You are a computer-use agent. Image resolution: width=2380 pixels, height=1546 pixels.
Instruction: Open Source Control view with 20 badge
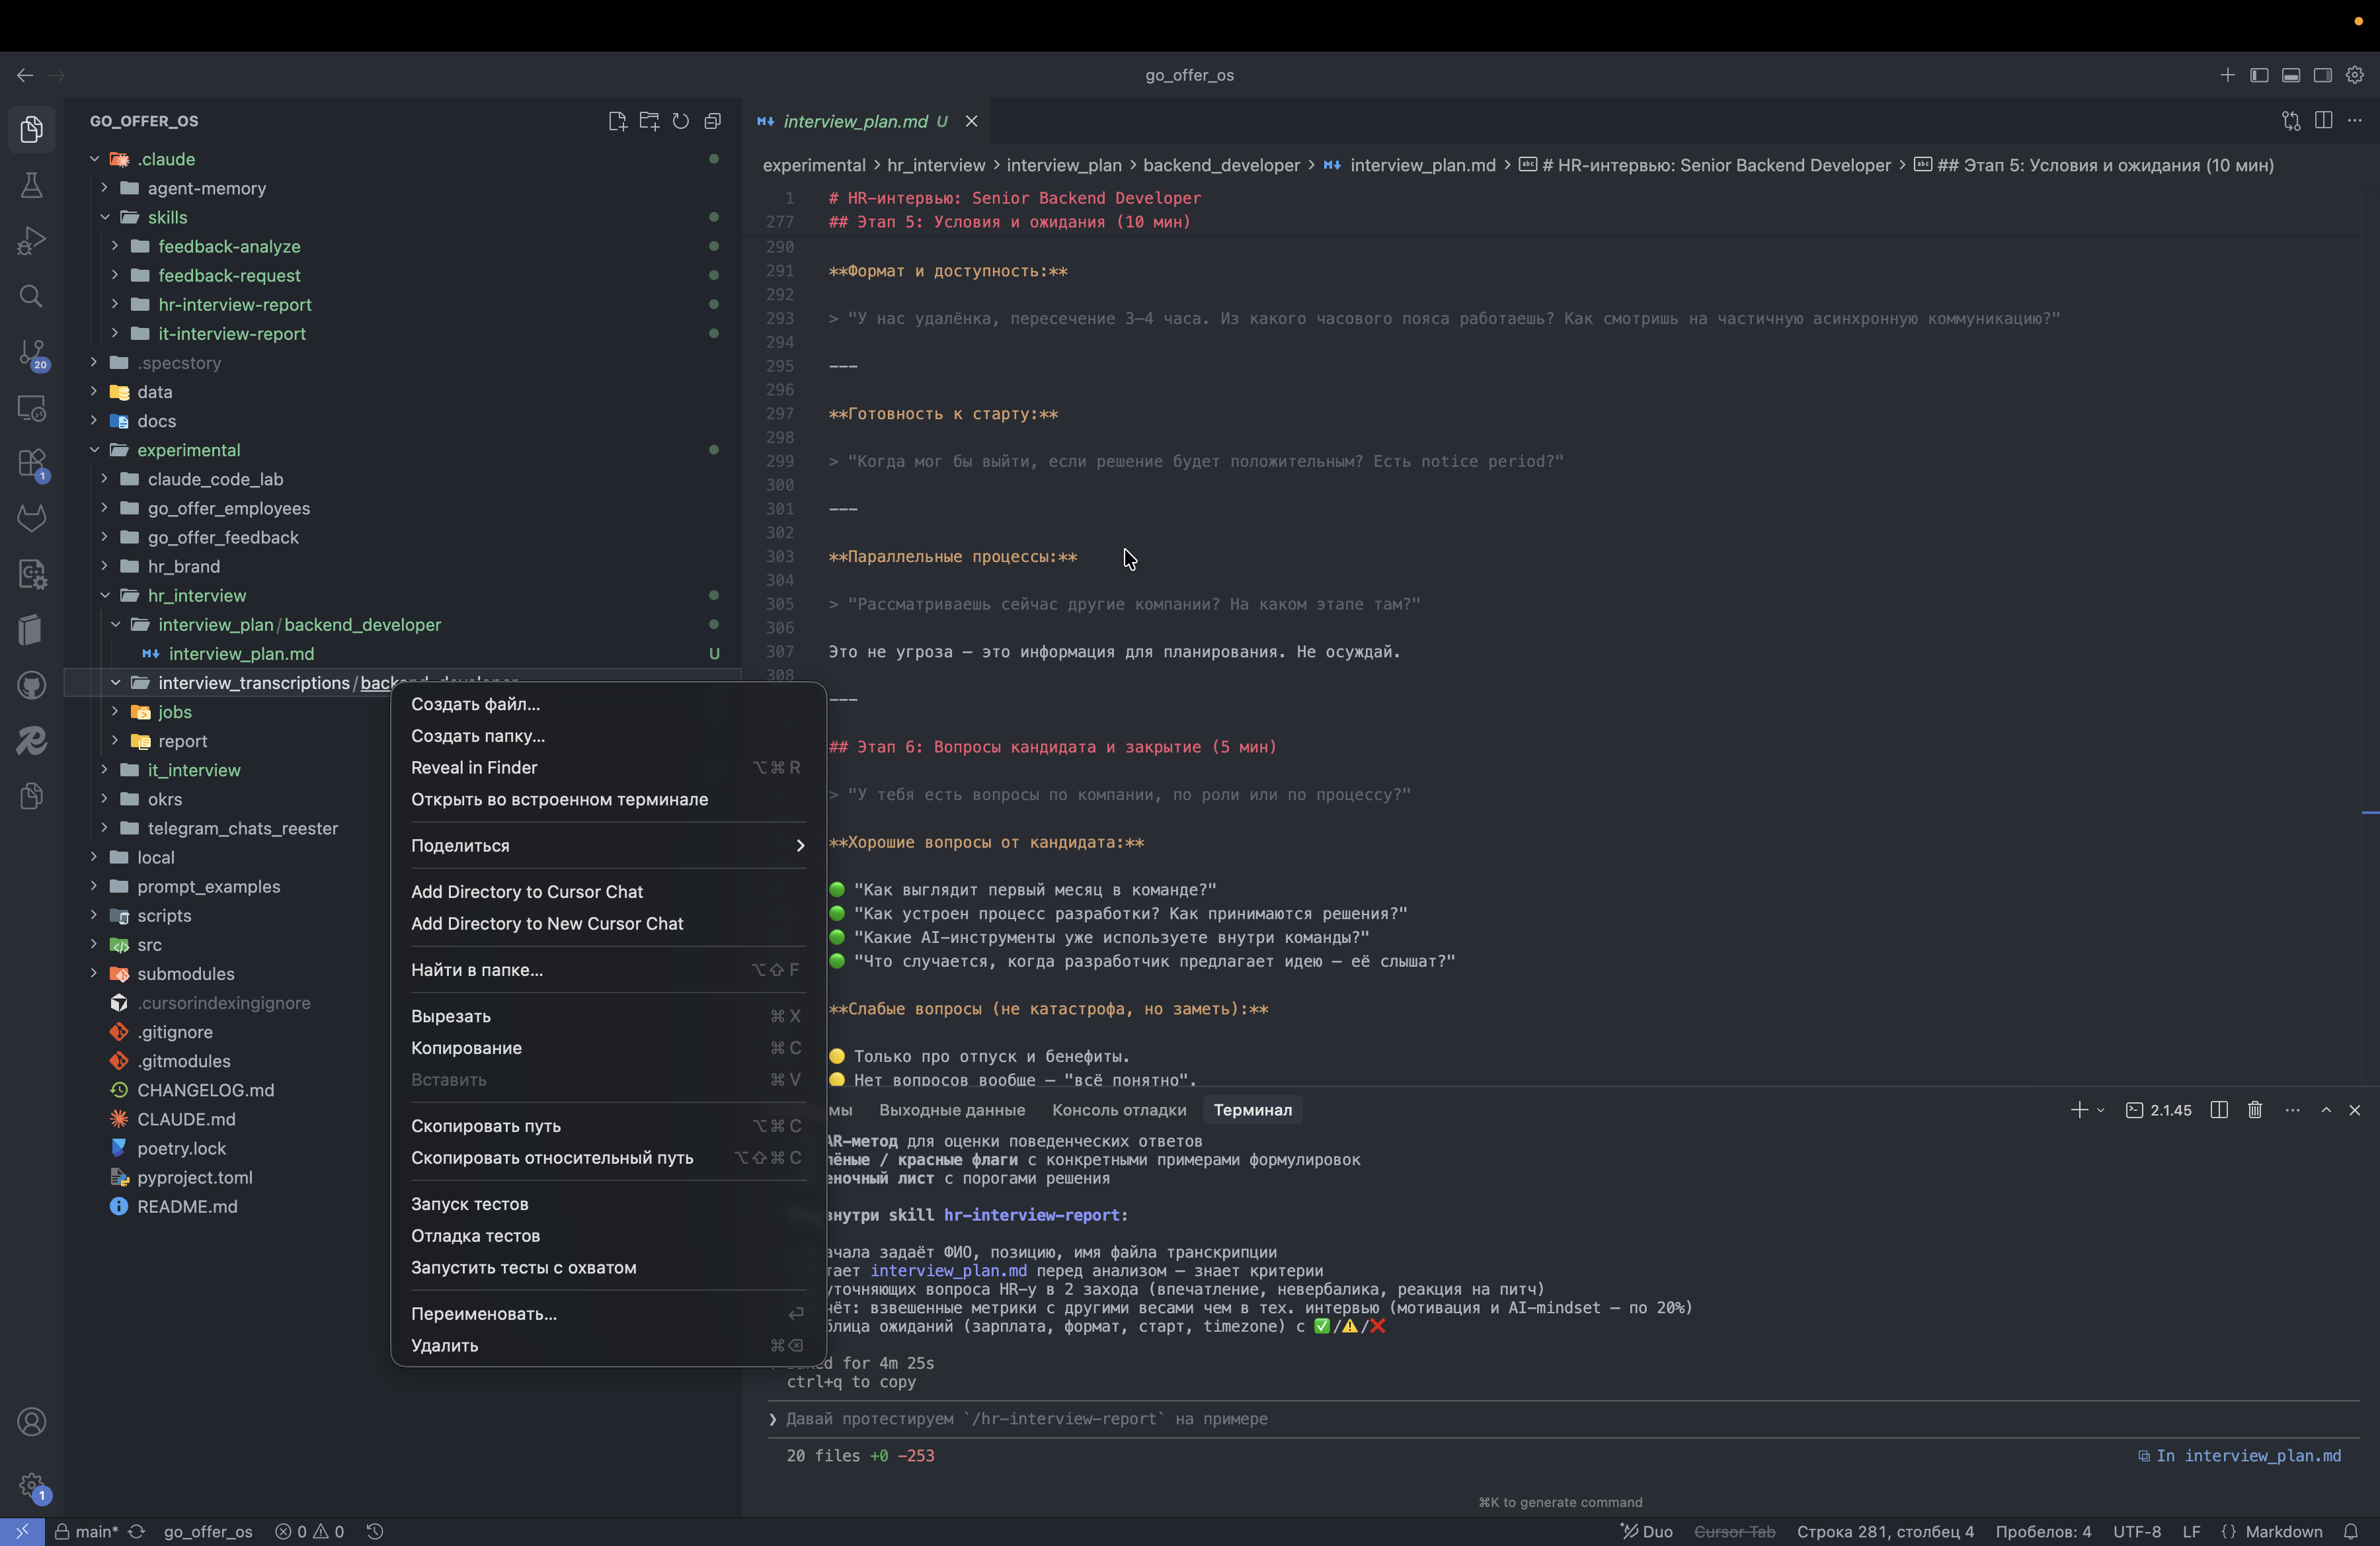tap(31, 352)
